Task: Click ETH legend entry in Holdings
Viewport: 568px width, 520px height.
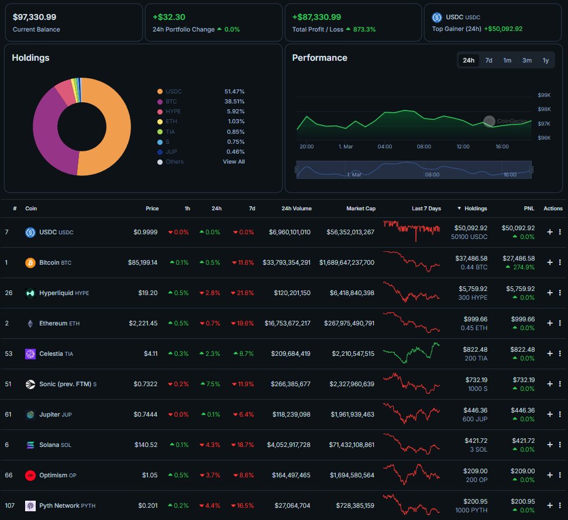Action: [167, 122]
